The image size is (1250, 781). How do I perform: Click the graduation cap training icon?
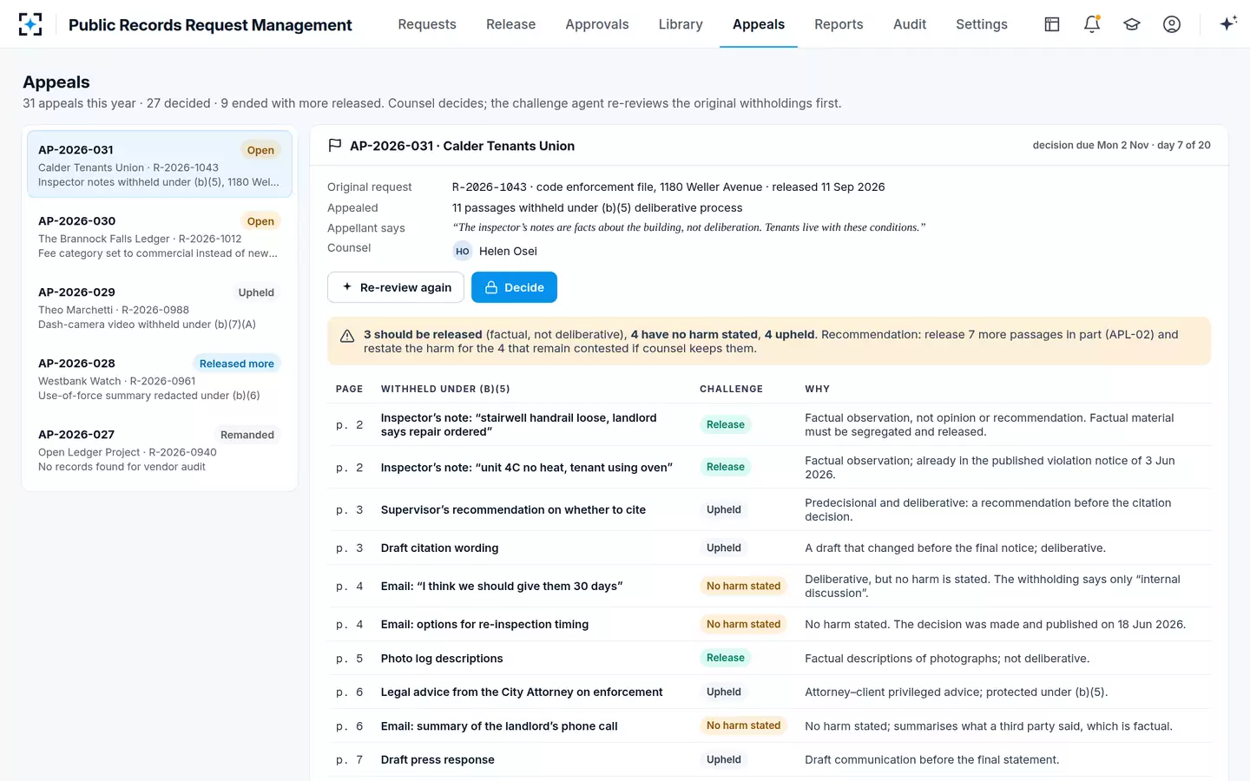click(x=1132, y=24)
